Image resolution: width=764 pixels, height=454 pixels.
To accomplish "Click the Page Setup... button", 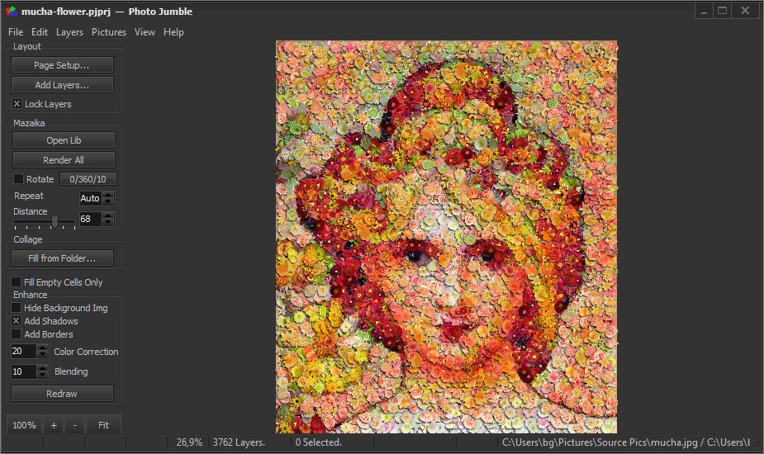I will click(62, 65).
